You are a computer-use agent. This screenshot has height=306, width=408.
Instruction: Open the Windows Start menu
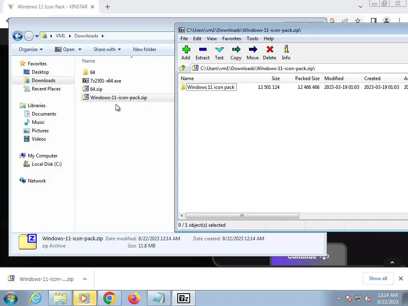pyautogui.click(x=11, y=298)
